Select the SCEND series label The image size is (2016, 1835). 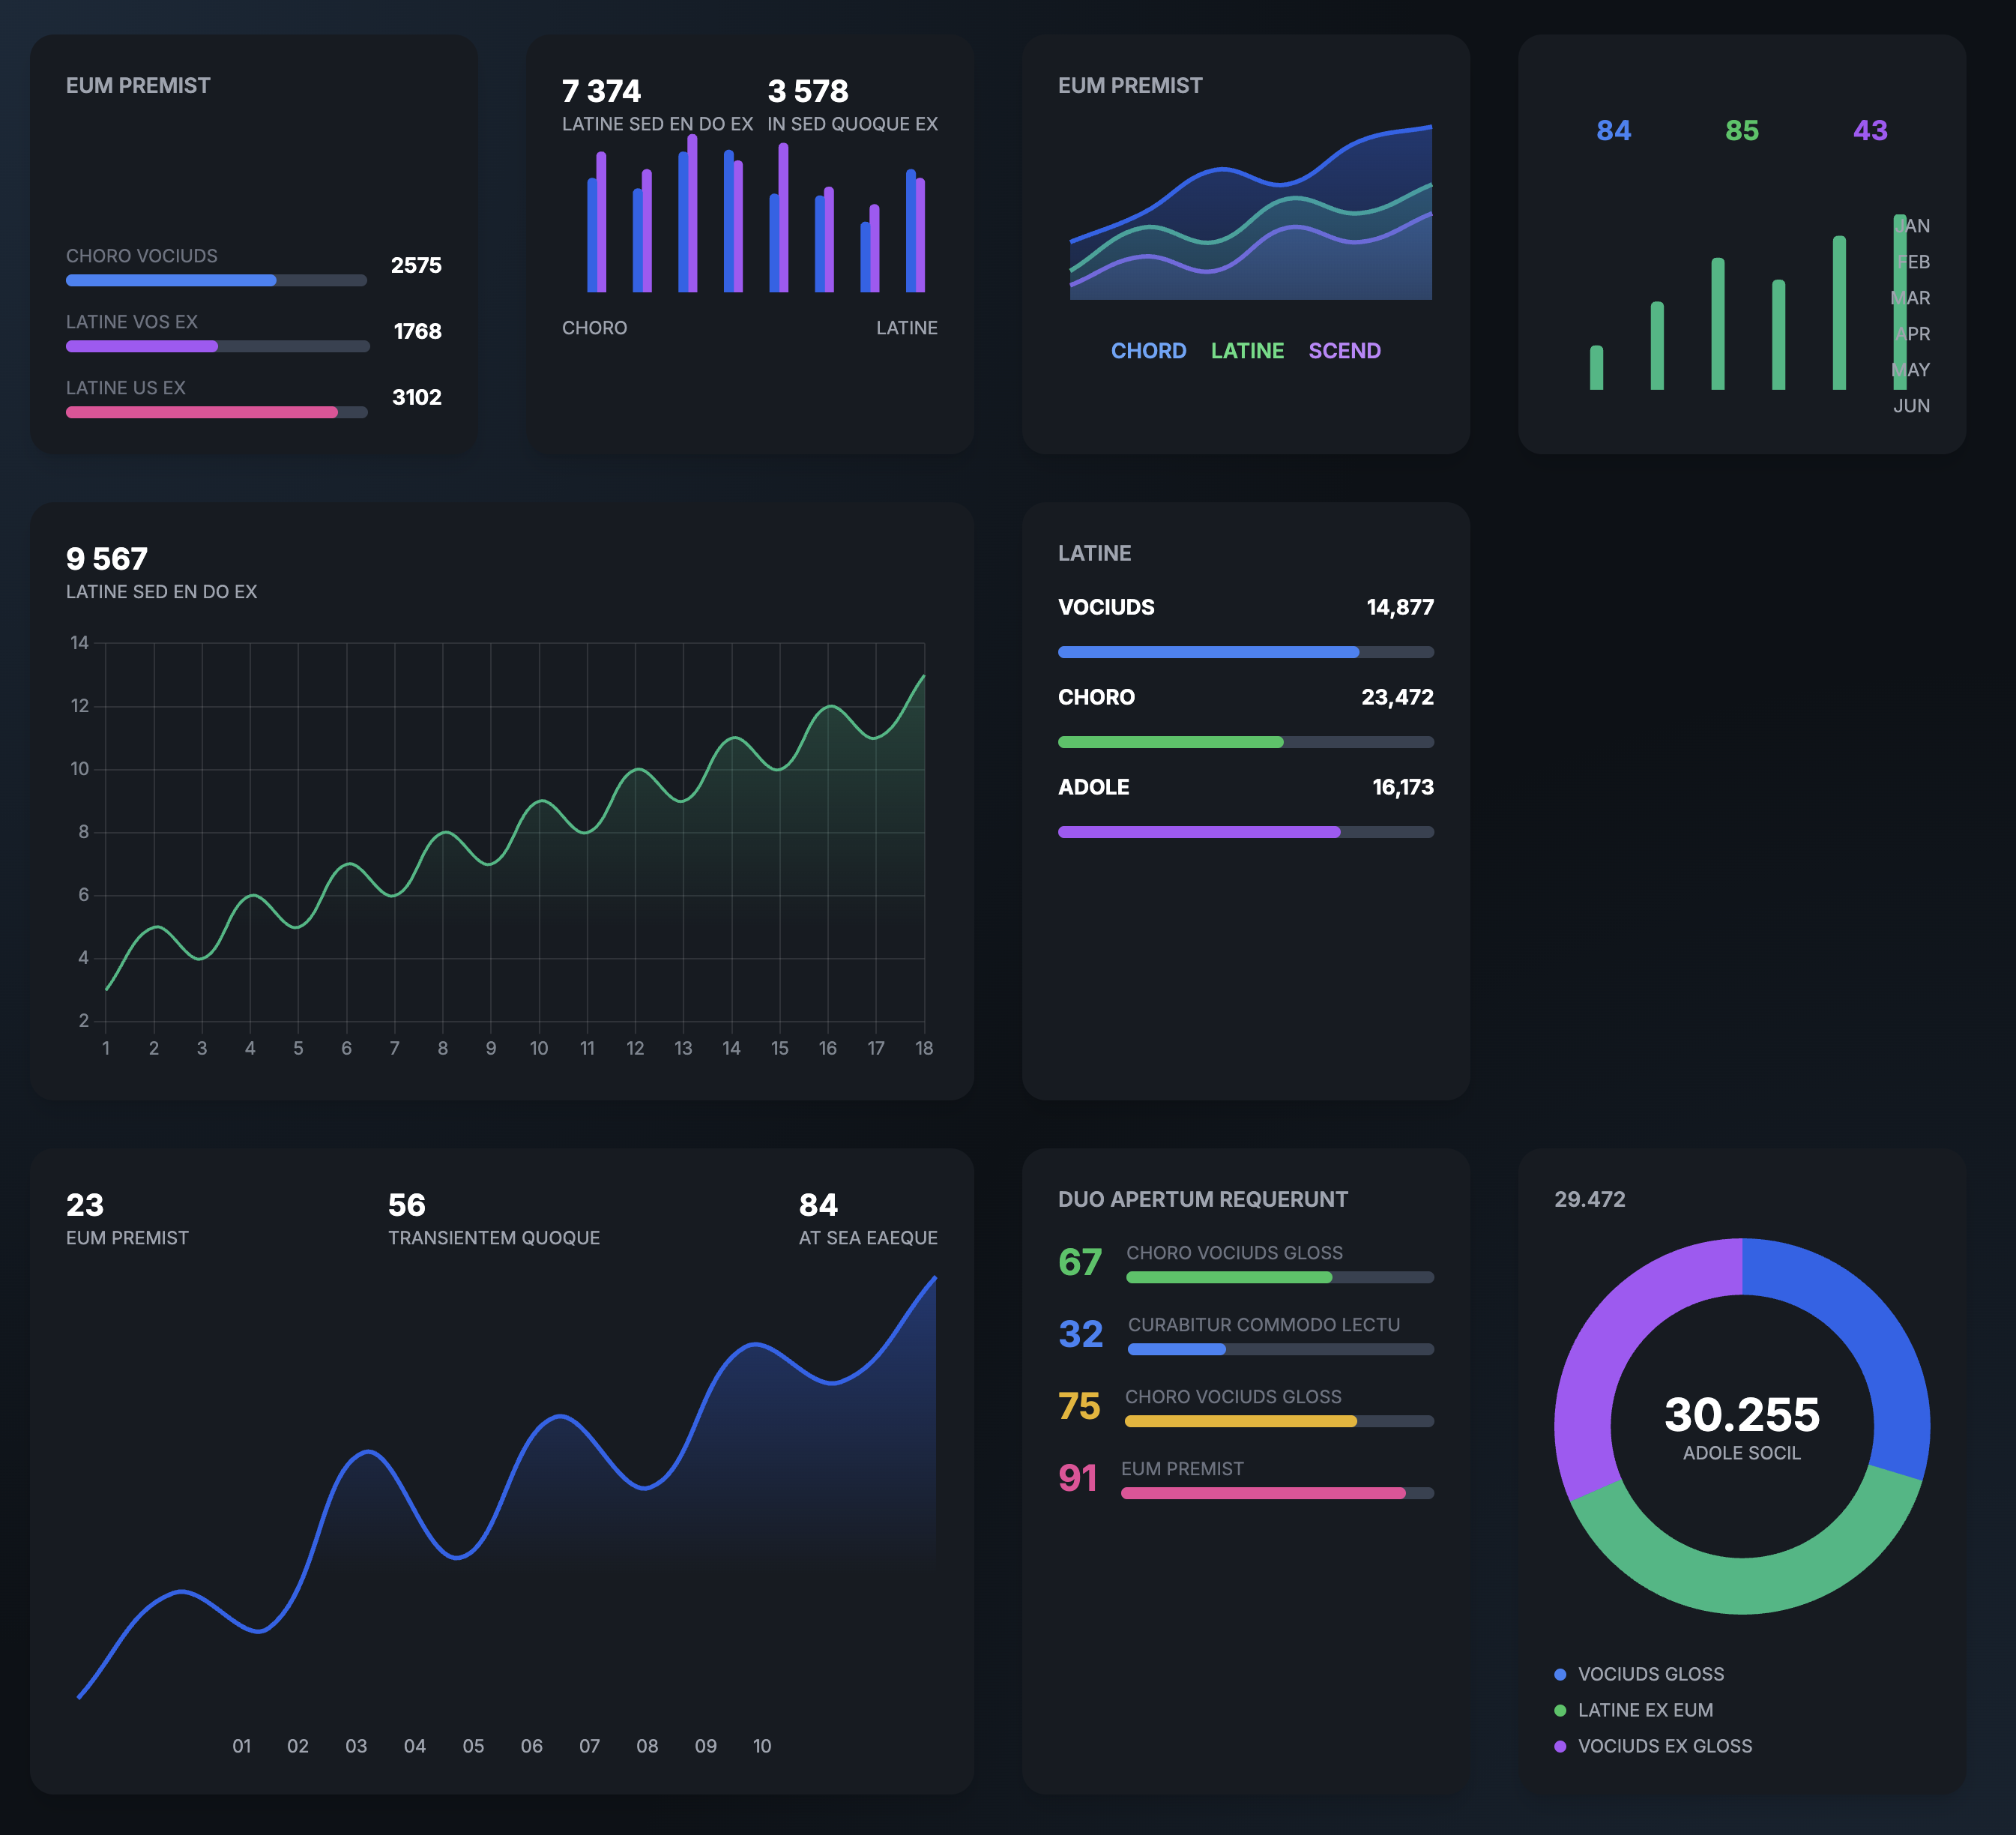(x=1344, y=351)
